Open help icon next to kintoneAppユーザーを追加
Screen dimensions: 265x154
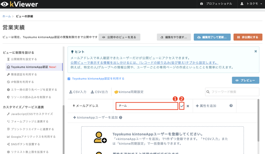coord(121,117)
